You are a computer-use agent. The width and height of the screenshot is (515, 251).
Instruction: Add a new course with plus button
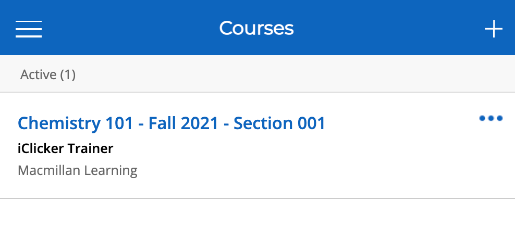pyautogui.click(x=493, y=29)
